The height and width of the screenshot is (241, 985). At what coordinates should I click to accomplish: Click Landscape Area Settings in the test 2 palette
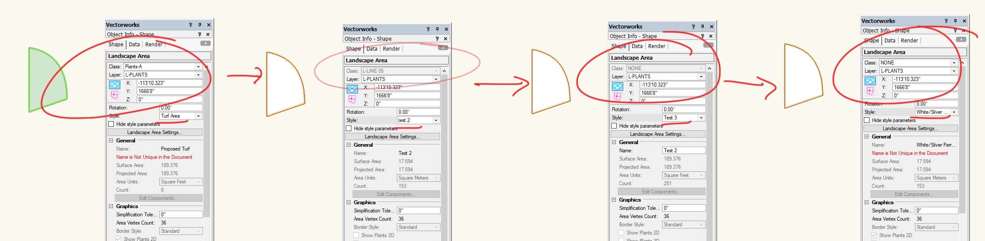tap(392, 137)
